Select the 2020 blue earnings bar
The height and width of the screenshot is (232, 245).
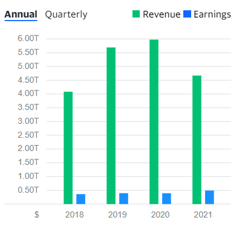(166, 199)
